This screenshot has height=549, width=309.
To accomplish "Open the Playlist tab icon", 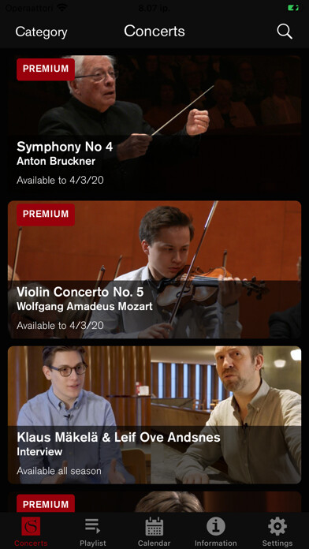I will [x=93, y=526].
